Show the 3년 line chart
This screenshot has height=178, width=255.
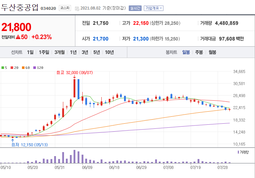[85, 52]
